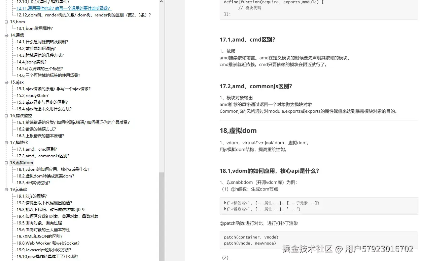Image resolution: width=421 pixels, height=261 pixels.
Task: Select "19.8,Web Worker 和webSocket?" entry
Action: coord(47,243)
